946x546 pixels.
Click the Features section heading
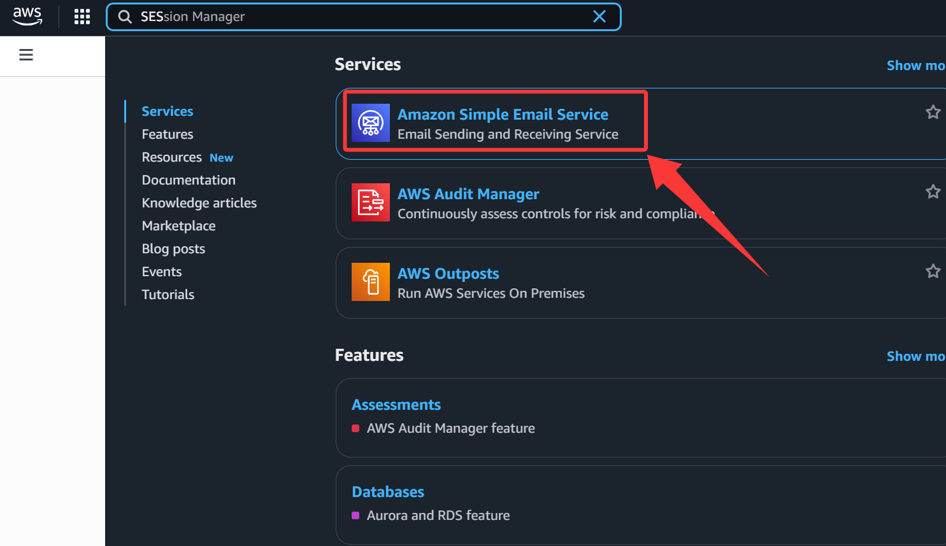click(x=369, y=355)
